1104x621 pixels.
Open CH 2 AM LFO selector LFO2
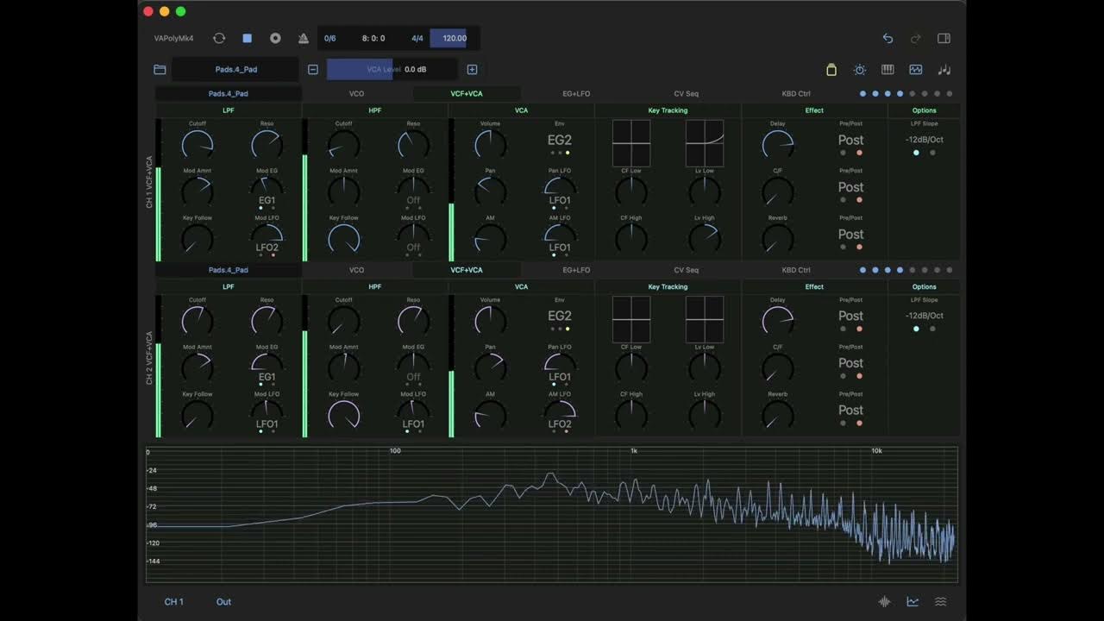tap(560, 423)
